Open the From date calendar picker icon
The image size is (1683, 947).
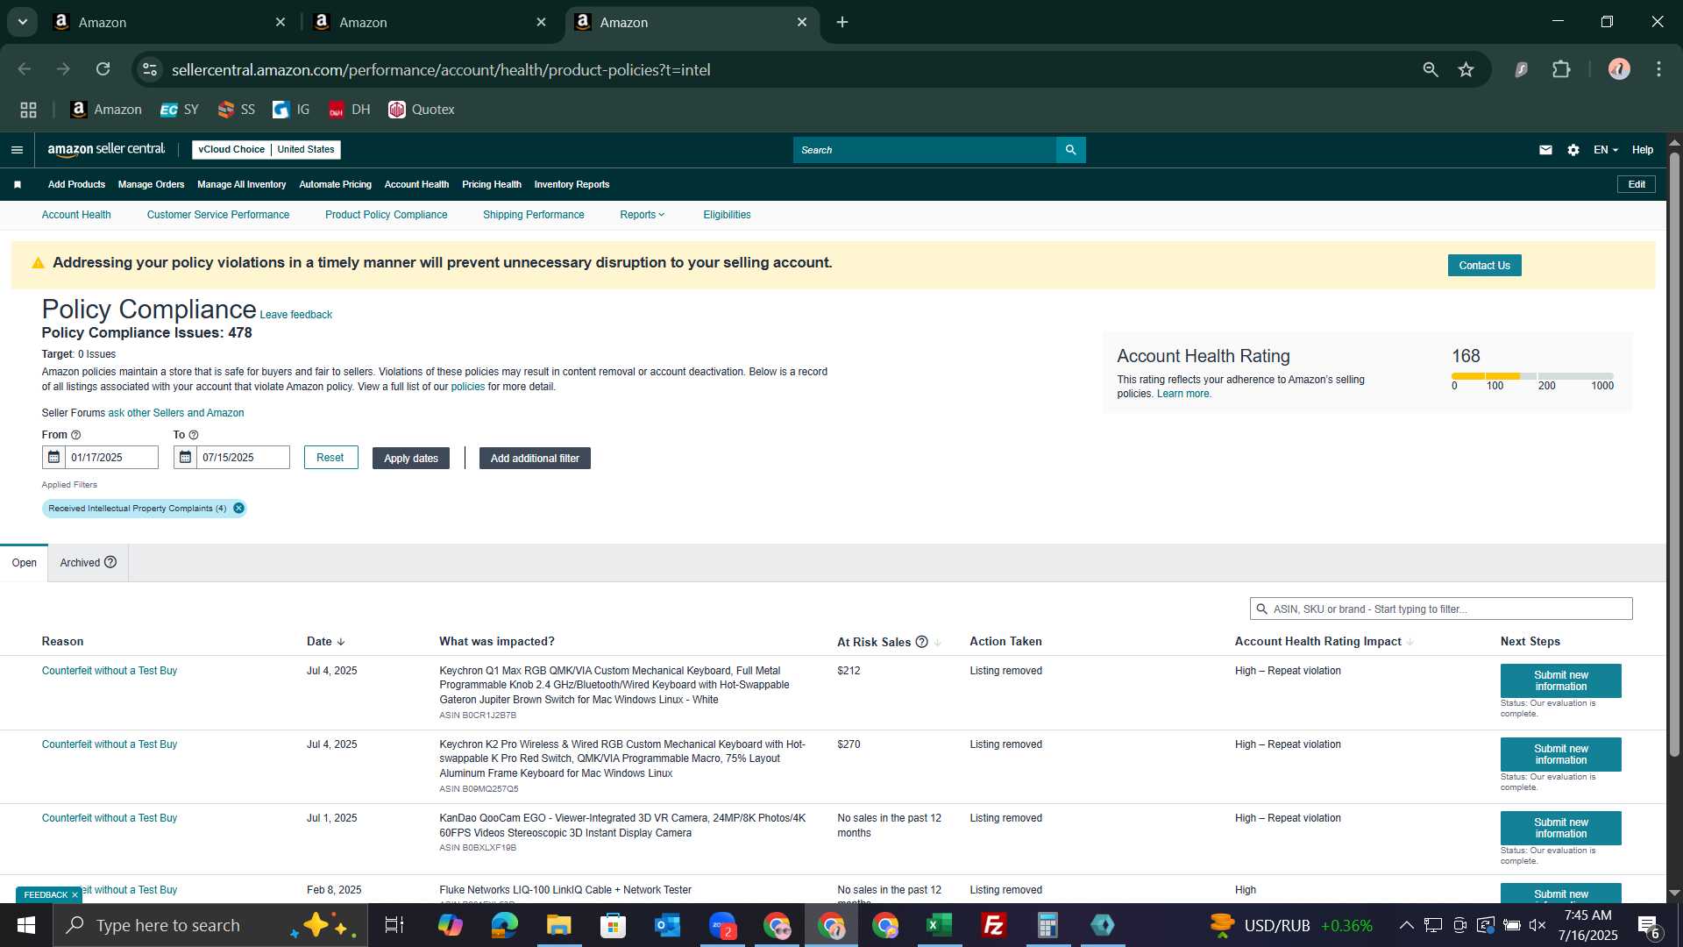(53, 457)
